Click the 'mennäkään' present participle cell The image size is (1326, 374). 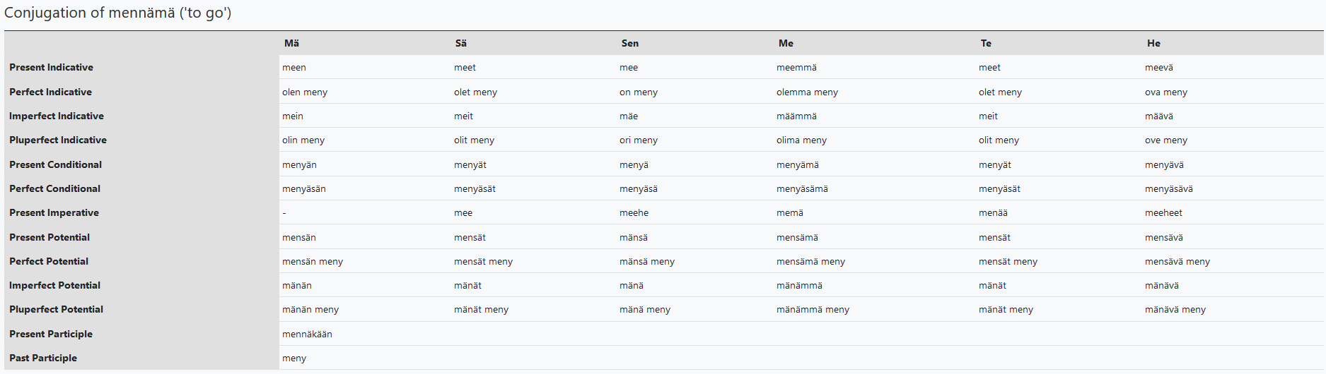coord(307,334)
